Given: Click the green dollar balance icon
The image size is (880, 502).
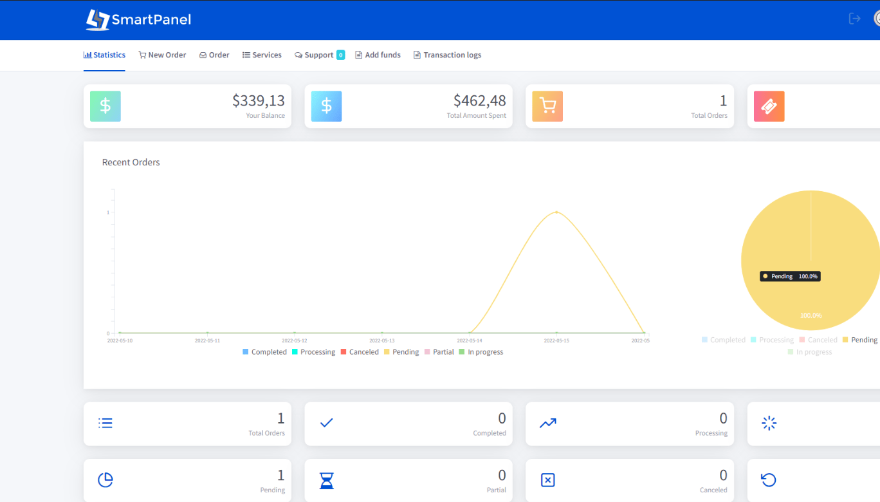Looking at the screenshot, I should coord(105,106).
